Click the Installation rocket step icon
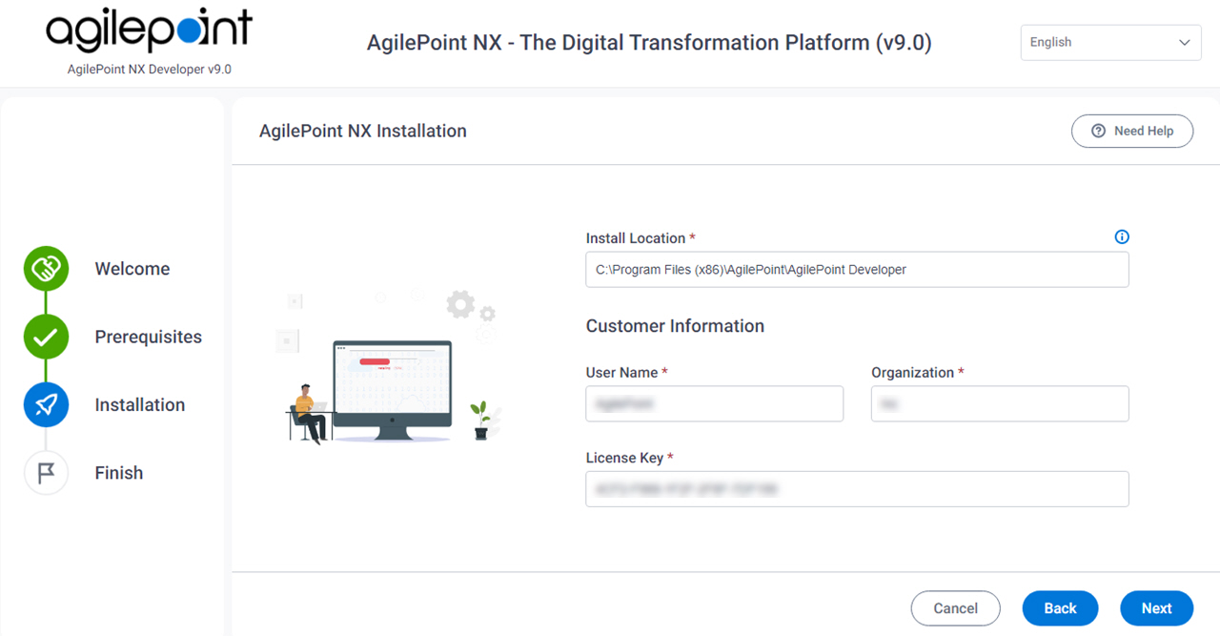The image size is (1220, 636). tap(46, 404)
